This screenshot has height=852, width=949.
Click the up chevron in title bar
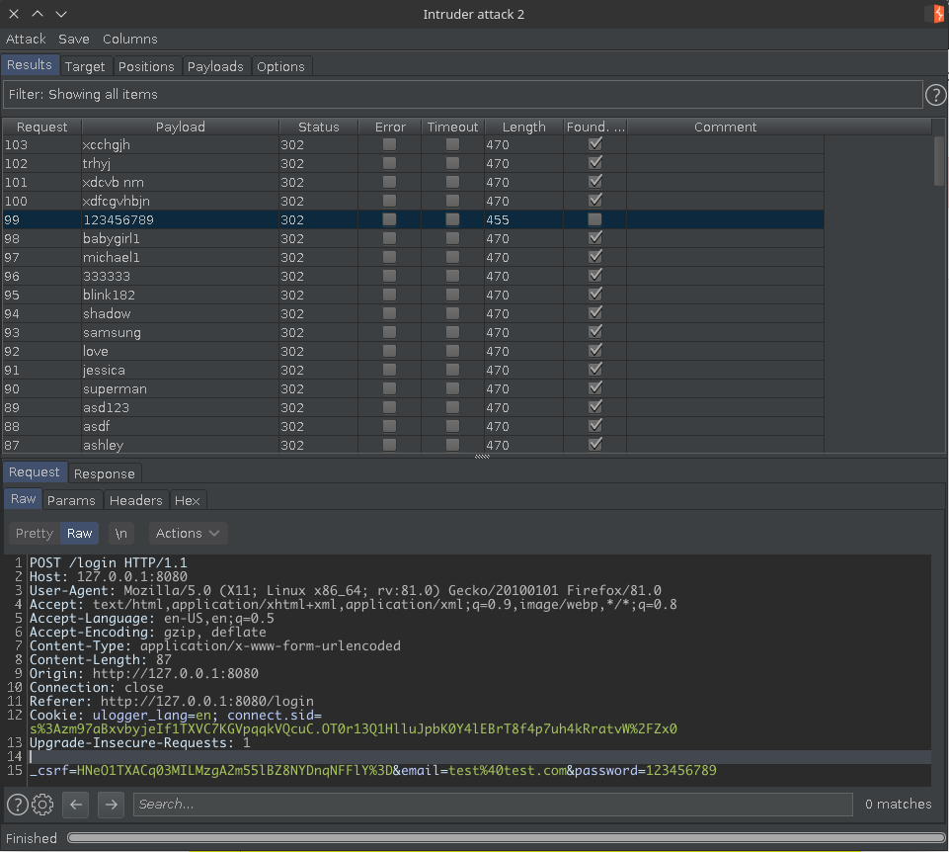click(38, 13)
